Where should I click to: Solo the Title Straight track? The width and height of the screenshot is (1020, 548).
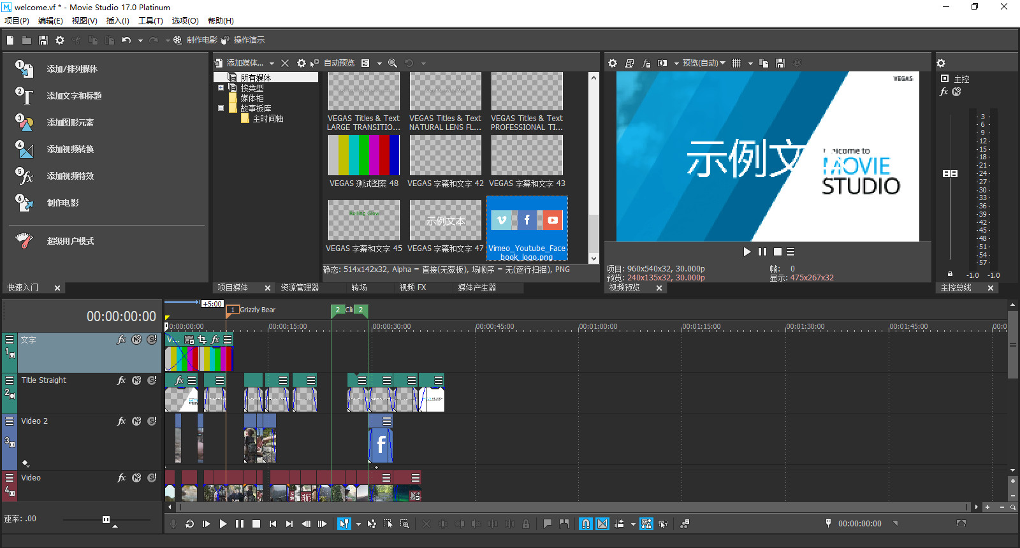152,380
